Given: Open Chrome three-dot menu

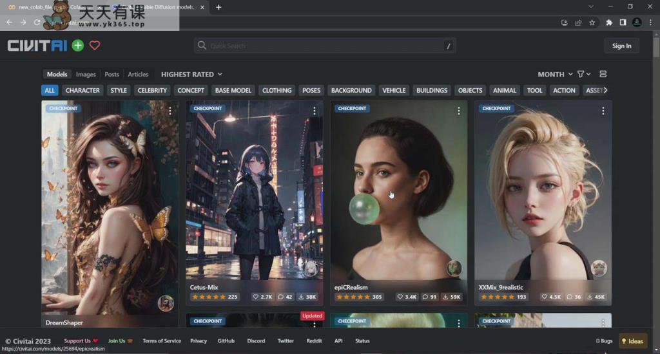Looking at the screenshot, I should point(650,23).
